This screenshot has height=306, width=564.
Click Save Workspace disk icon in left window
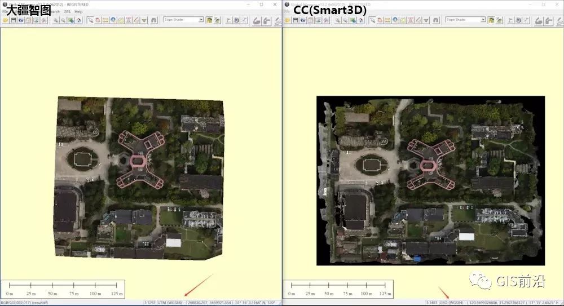14,20
